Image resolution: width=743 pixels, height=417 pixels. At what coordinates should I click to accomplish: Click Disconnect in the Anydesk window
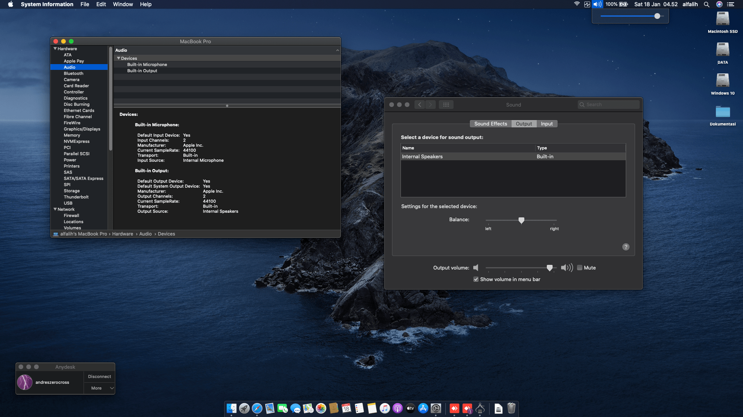pyautogui.click(x=99, y=376)
